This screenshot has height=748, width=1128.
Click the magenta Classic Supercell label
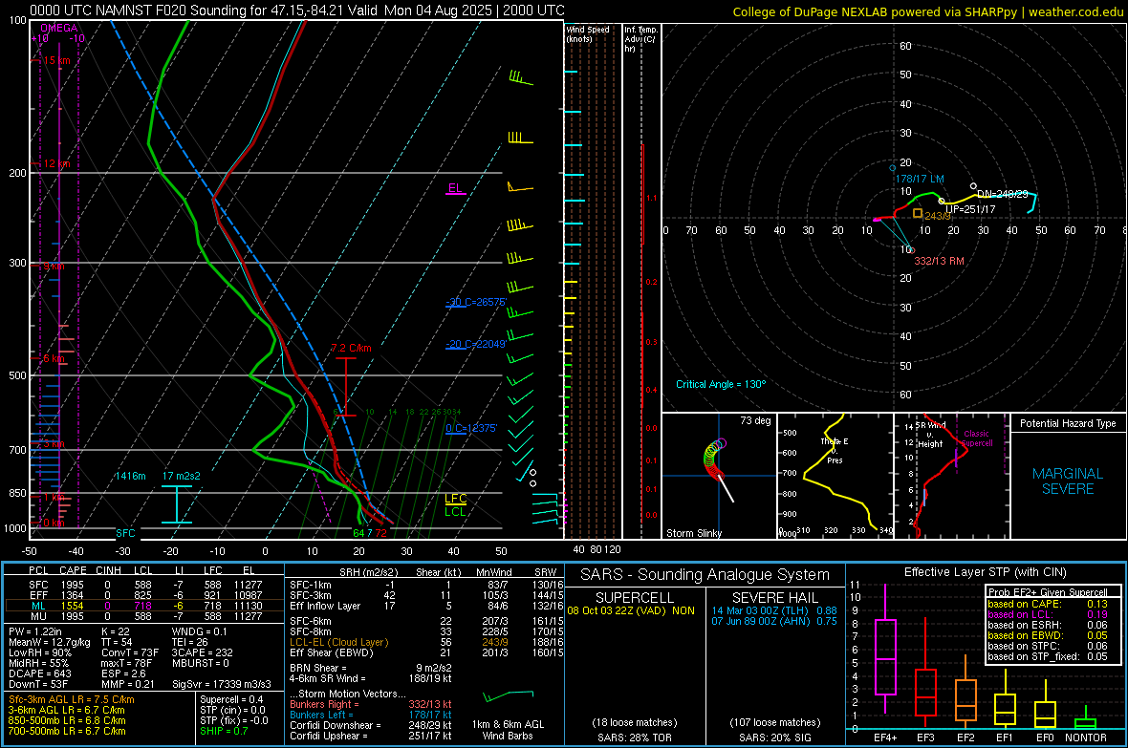click(976, 438)
